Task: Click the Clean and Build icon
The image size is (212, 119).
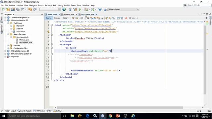Action: click(75, 10)
